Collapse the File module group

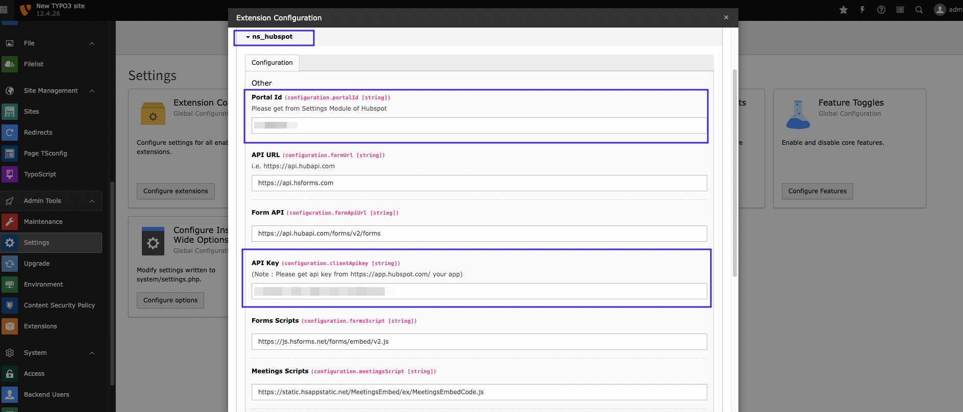tap(92, 43)
